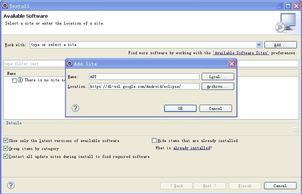Click the Archive... button
Screen dimensions: 302x194
point(218,86)
